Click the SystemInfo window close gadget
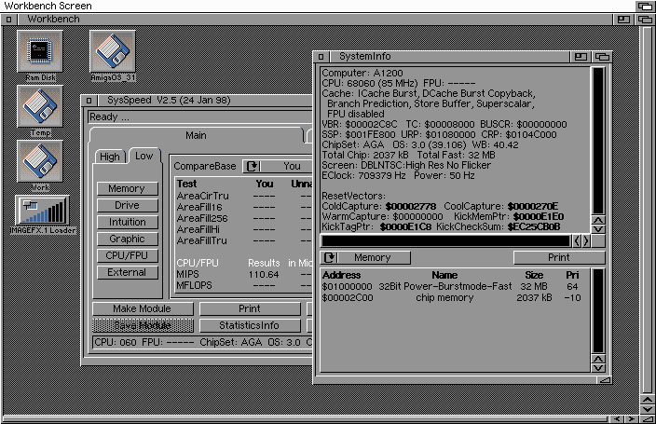 pos(321,57)
